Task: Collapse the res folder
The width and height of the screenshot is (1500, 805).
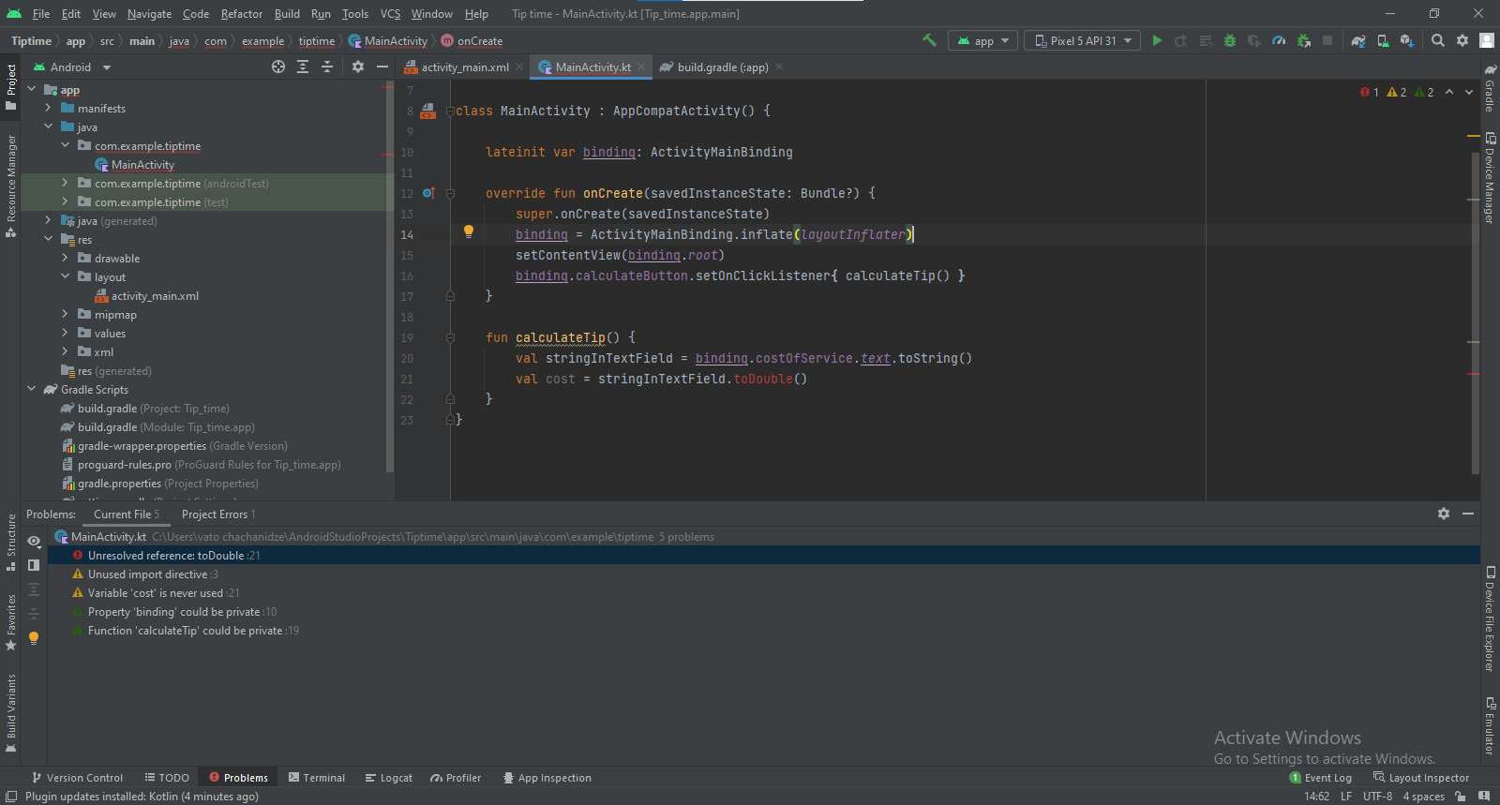Action: [x=49, y=239]
